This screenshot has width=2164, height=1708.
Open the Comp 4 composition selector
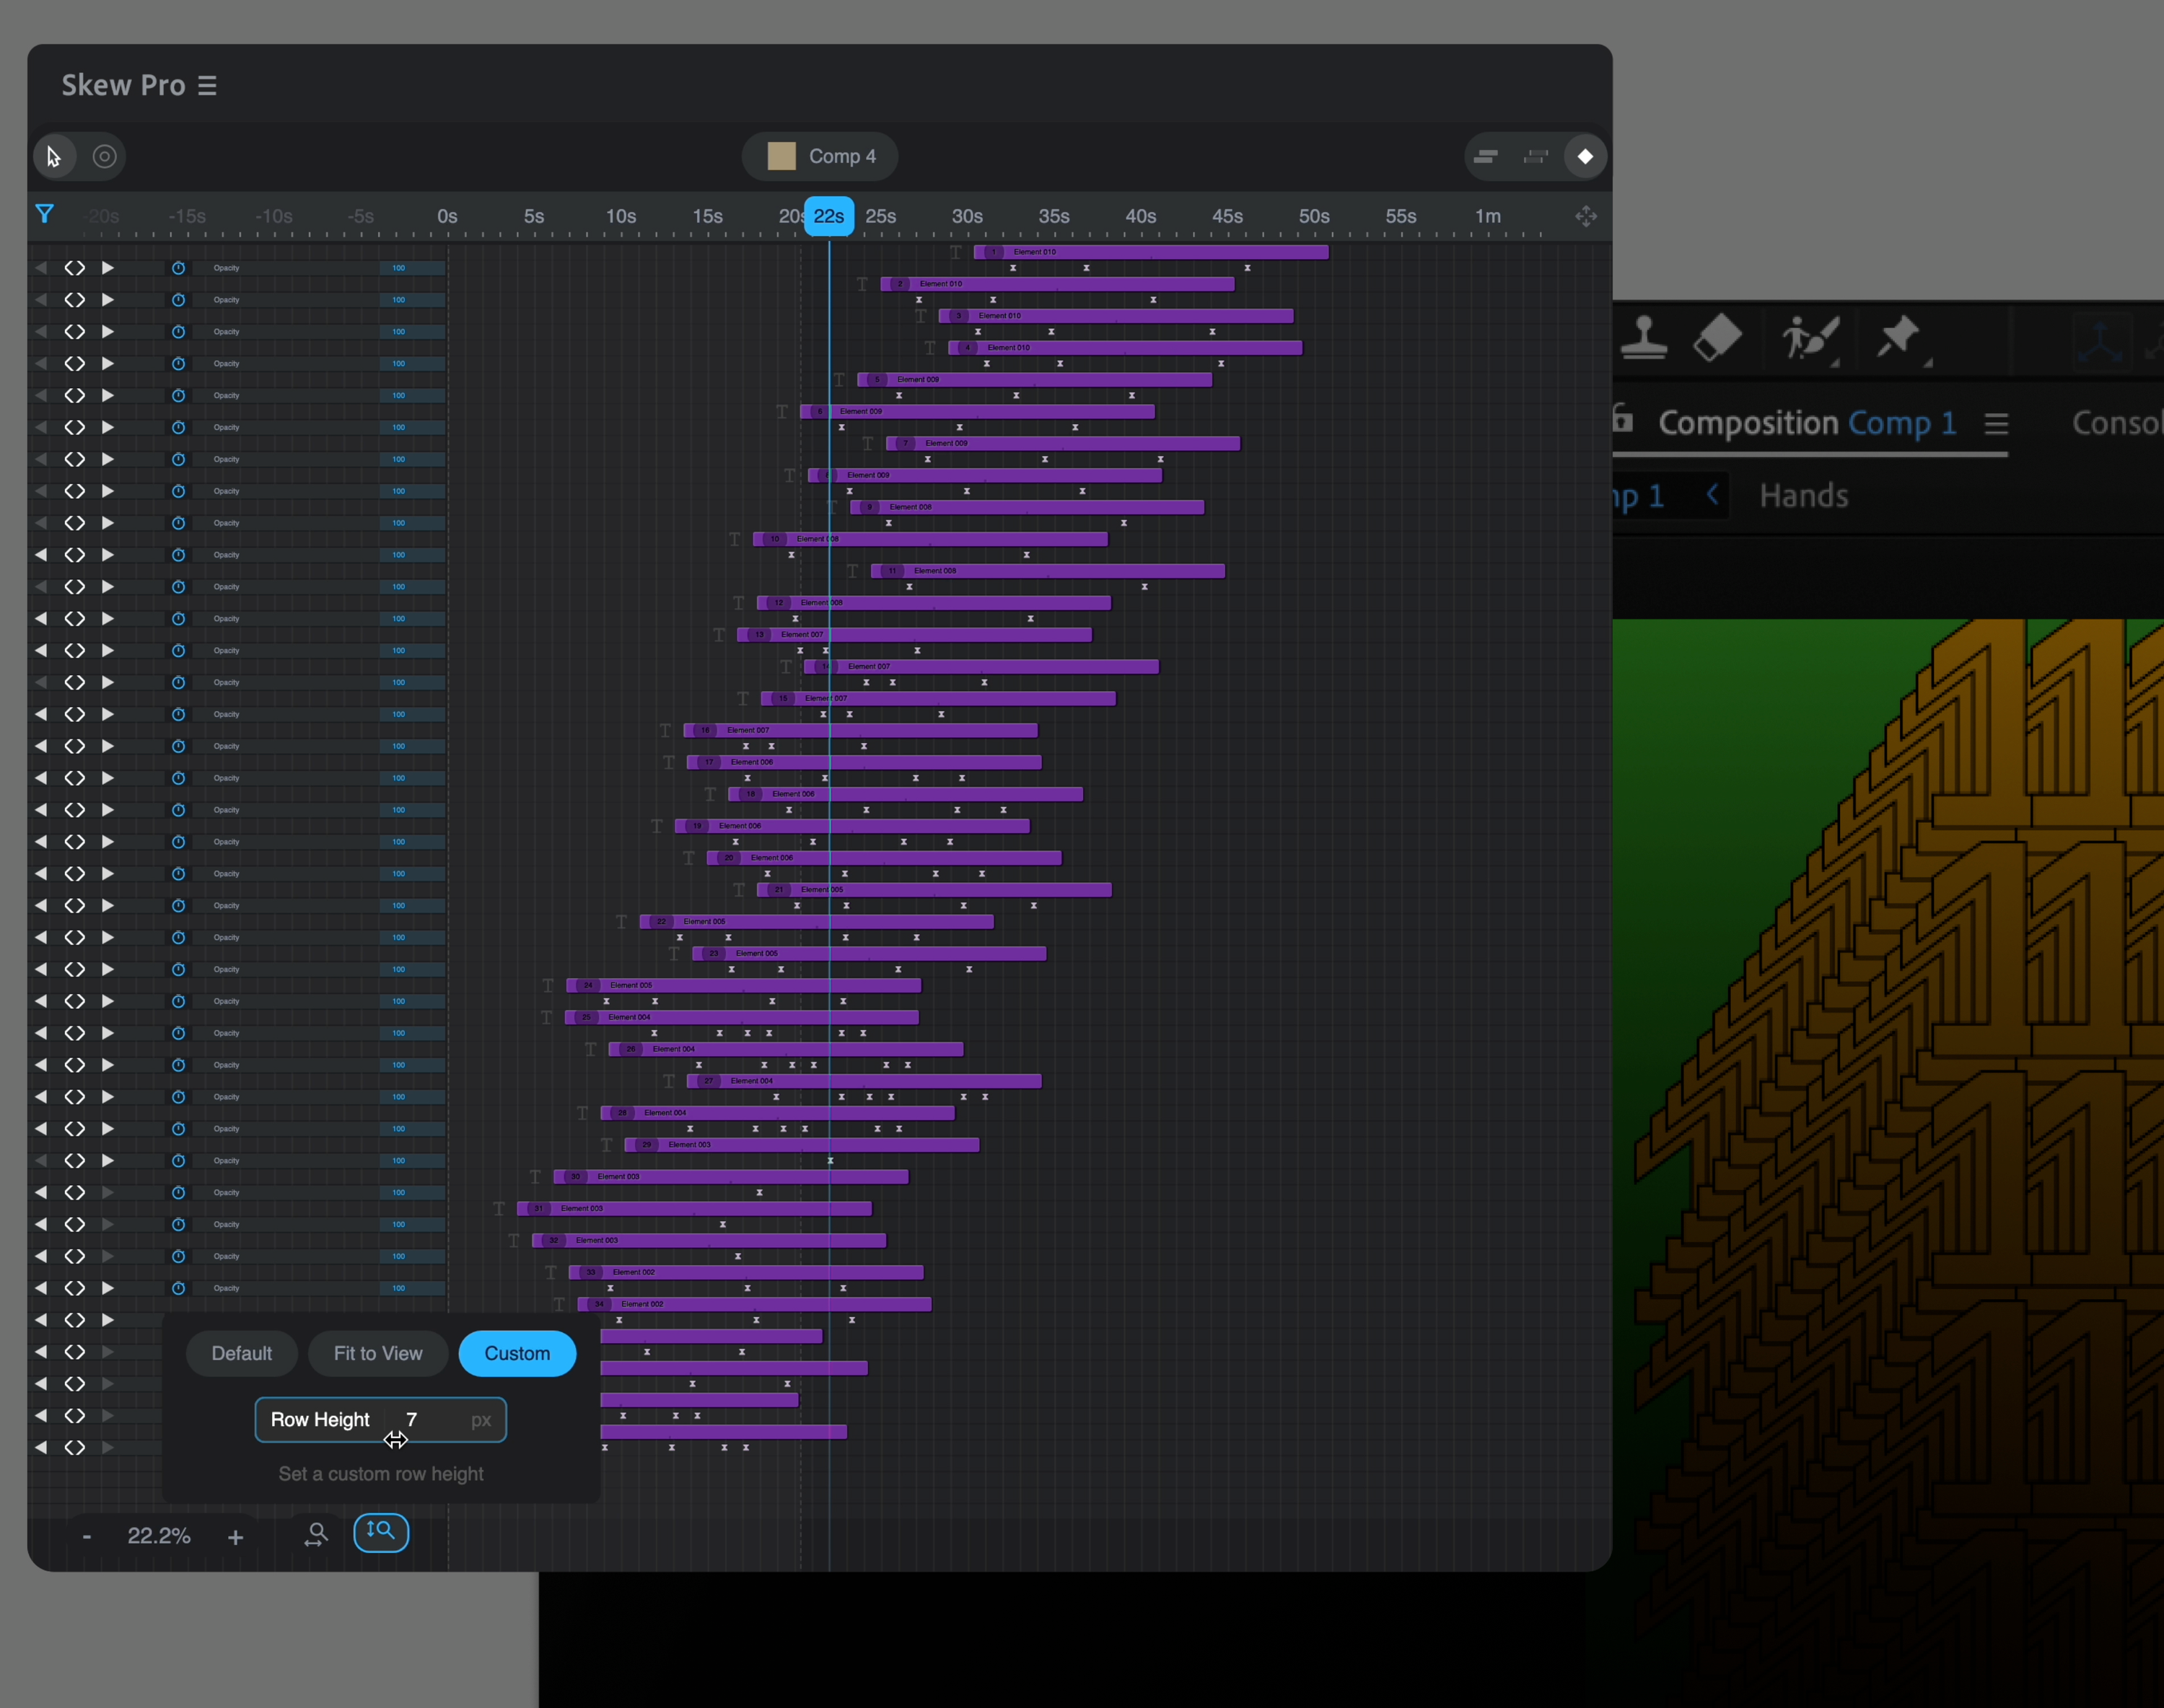pyautogui.click(x=820, y=157)
